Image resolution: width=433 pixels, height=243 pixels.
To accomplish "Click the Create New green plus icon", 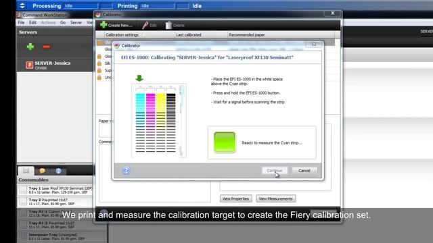I will click(104, 25).
